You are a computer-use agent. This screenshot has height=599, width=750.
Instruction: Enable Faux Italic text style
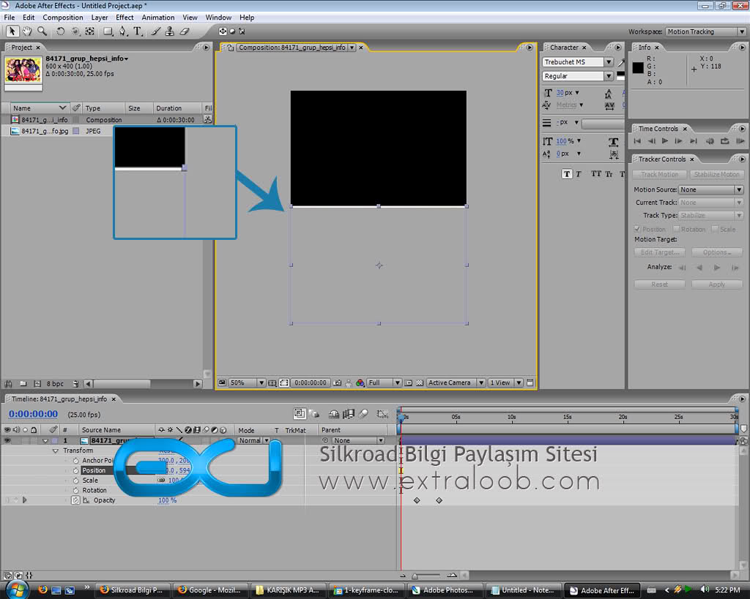tap(579, 174)
